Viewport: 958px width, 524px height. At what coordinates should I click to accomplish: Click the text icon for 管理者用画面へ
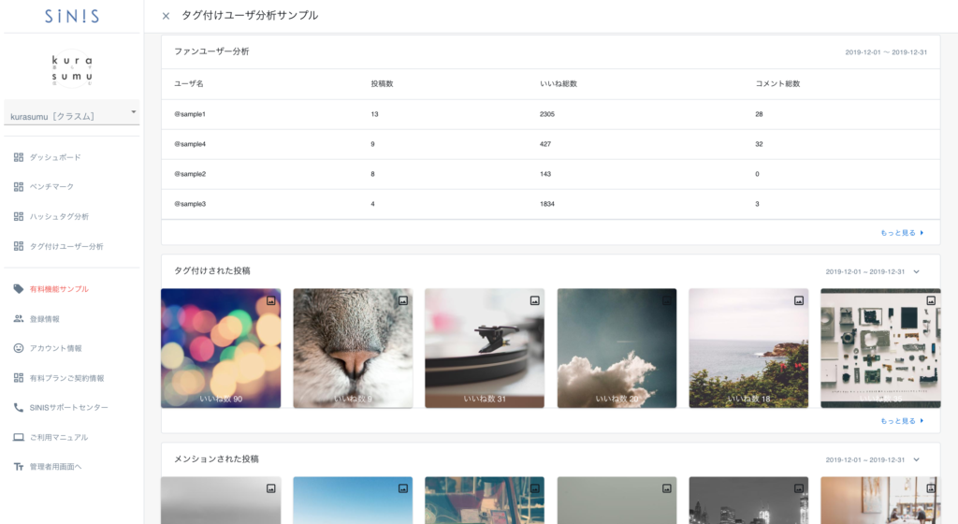point(19,466)
